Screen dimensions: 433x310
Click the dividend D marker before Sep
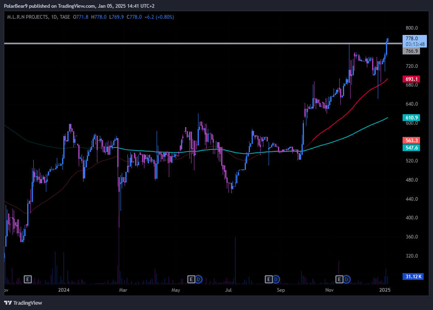pos(276,279)
